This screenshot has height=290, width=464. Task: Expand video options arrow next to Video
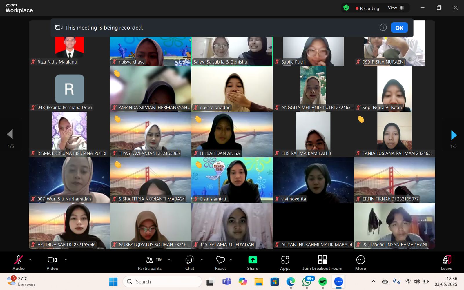pos(66,260)
